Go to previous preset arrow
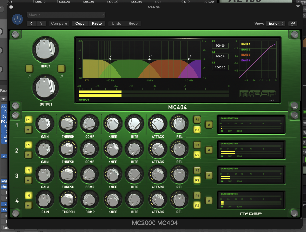This screenshot has height=232, width=306. (x=31, y=24)
